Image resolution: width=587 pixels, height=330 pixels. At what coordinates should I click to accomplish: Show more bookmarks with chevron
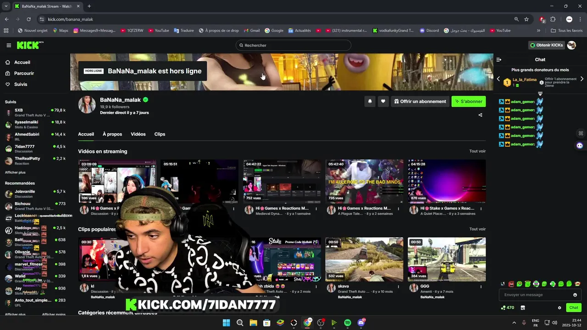[539, 31]
